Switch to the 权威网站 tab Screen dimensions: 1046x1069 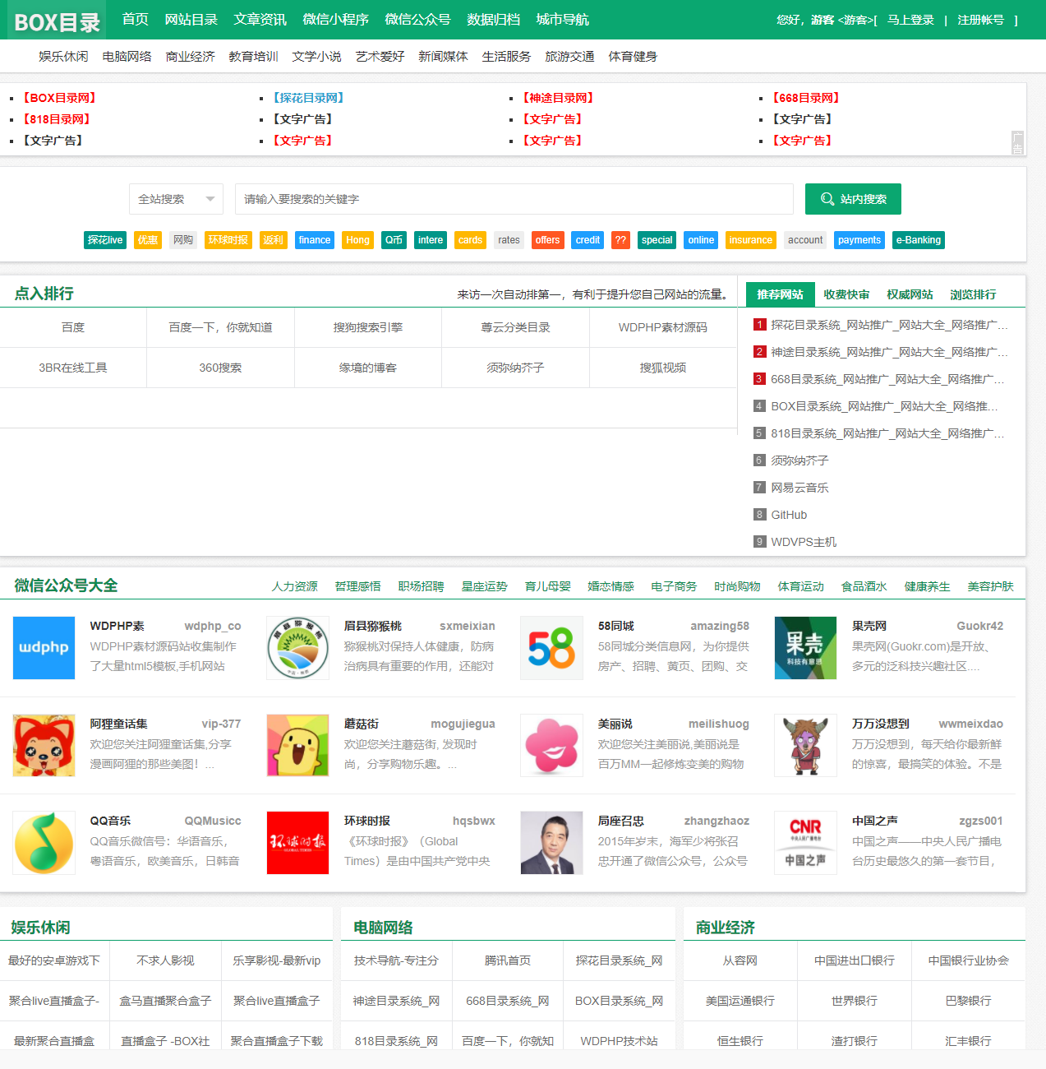910,294
